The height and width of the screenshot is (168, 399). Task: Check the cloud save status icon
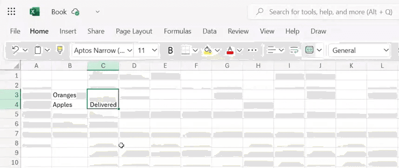(x=75, y=12)
